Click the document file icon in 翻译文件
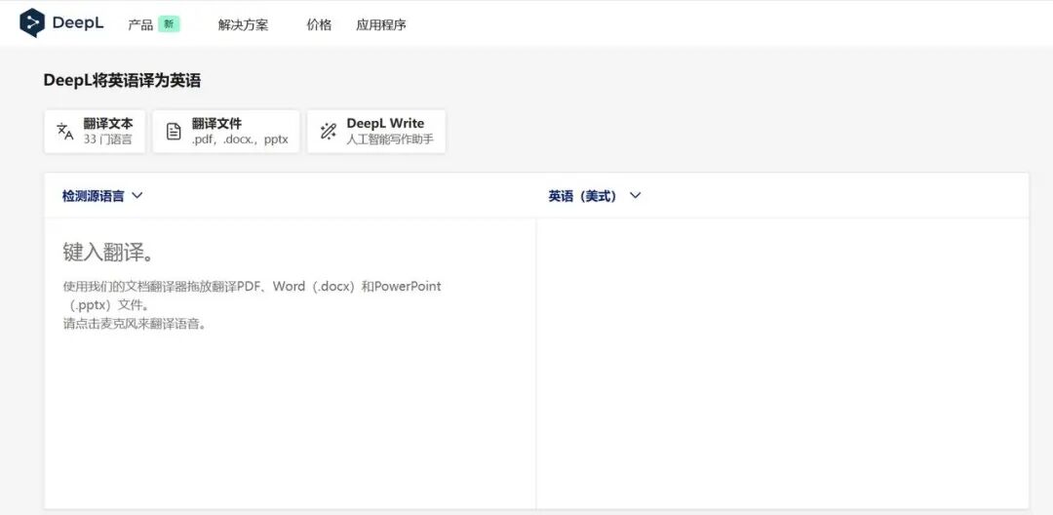 (x=174, y=132)
